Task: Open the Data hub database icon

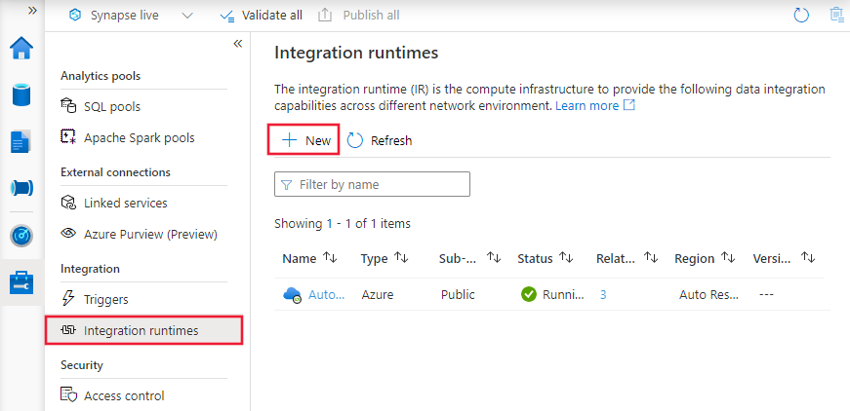Action: click(x=21, y=95)
